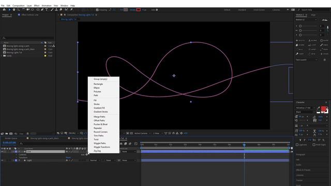Select the Type tool
Image resolution: width=331 pixels, height=186 pixels.
[x=47, y=10]
